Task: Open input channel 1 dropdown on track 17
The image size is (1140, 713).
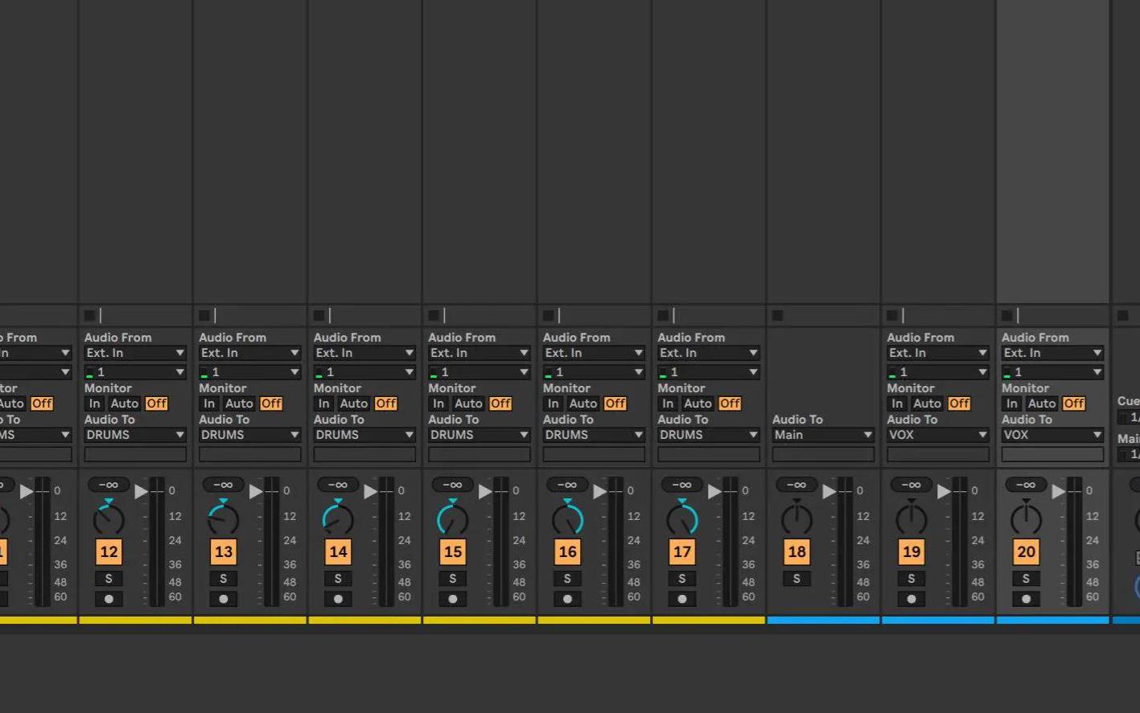Action: coord(709,372)
